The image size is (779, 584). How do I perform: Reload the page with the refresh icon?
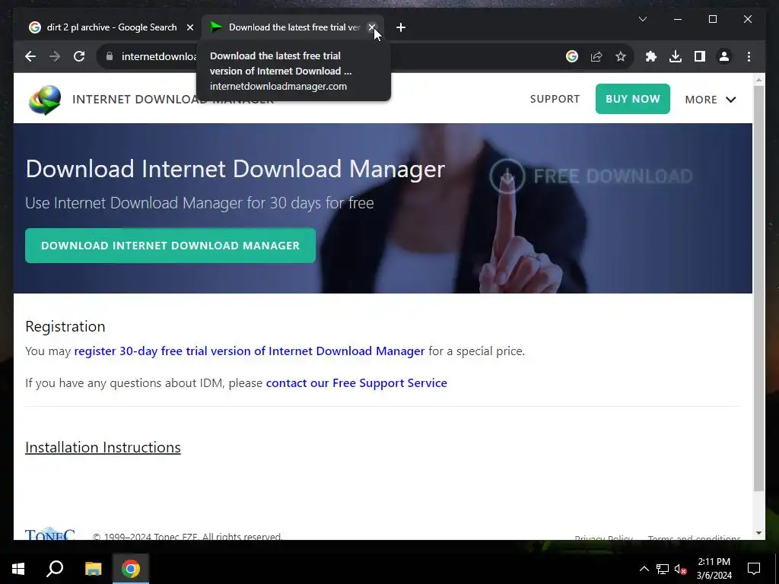(79, 56)
